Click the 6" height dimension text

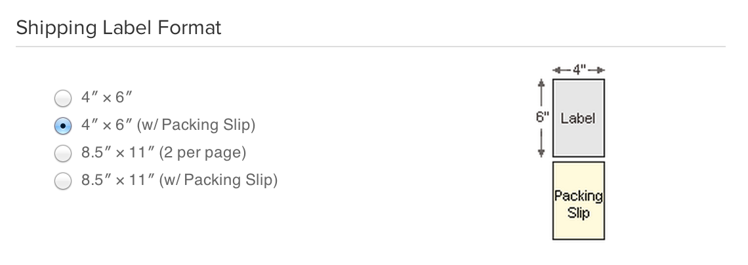[x=542, y=118]
